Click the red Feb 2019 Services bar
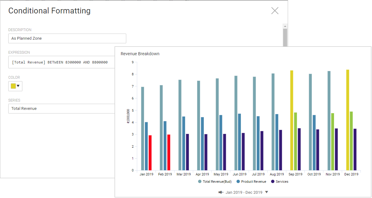This screenshot has height=198, width=372. tap(169, 153)
